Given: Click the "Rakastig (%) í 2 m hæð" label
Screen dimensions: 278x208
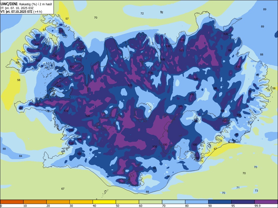Looking at the screenshot, I should point(36,4).
